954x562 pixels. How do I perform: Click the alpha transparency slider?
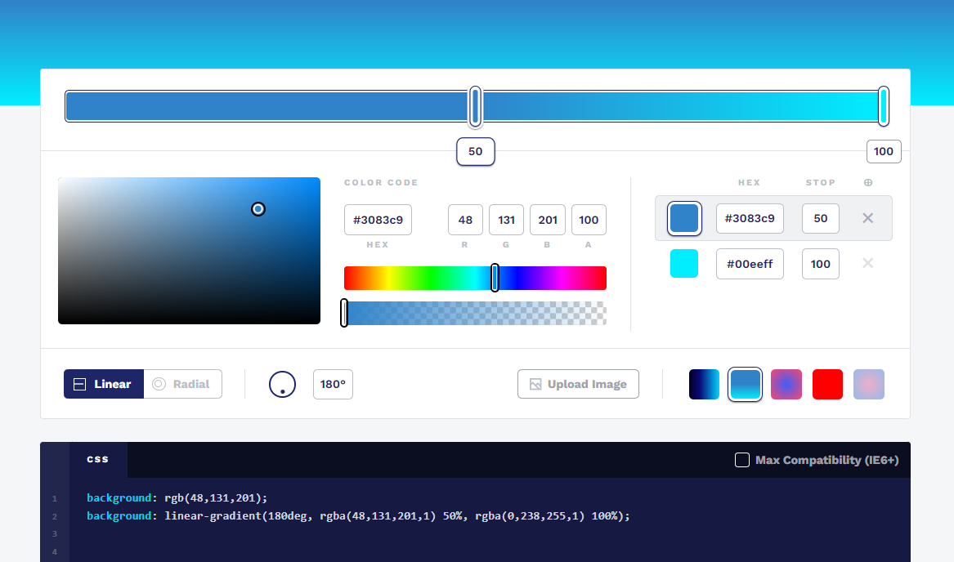click(475, 313)
